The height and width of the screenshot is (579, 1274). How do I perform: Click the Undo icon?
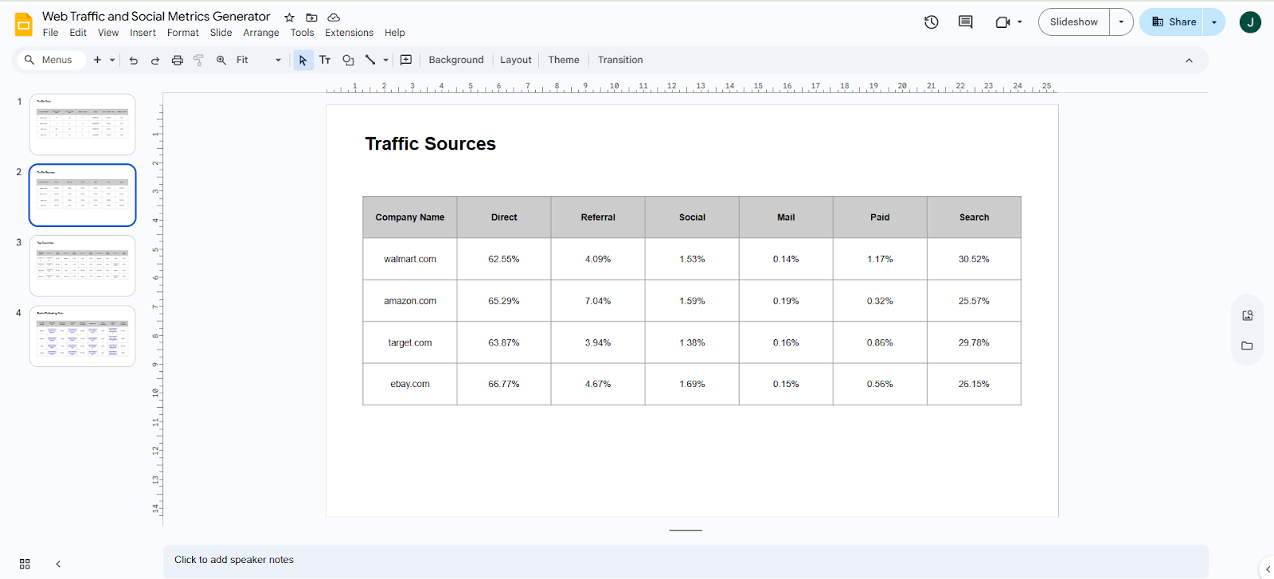tap(133, 60)
